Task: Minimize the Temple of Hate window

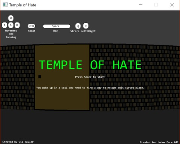Action: (x=141, y=5)
